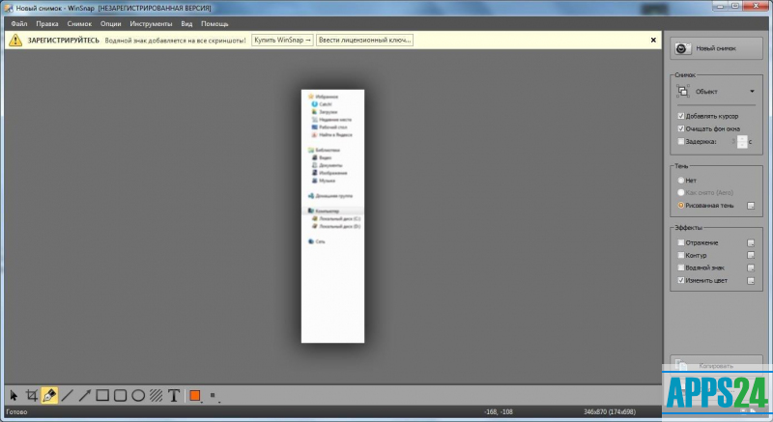The image size is (773, 422).
Task: Open settings button beside Изменить цвет
Action: (x=750, y=280)
